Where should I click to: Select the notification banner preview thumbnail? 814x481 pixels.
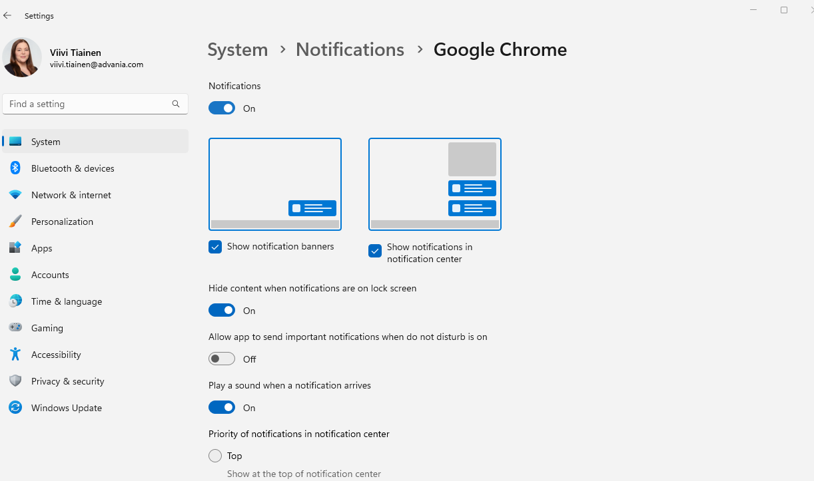pyautogui.click(x=275, y=184)
